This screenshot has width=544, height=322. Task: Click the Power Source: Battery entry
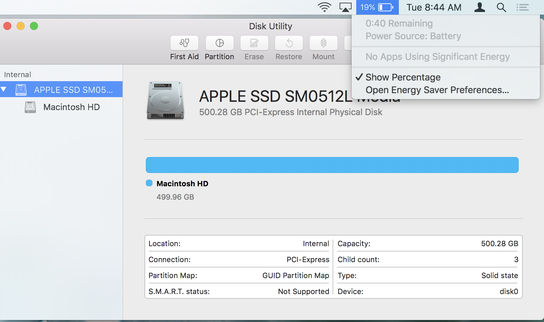pos(445,36)
